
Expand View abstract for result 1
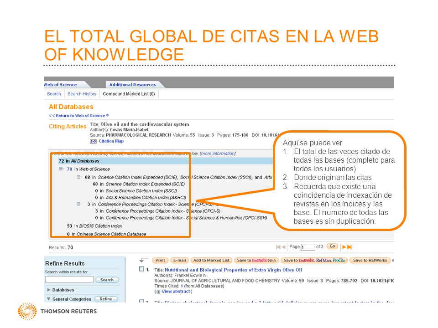click(173, 292)
